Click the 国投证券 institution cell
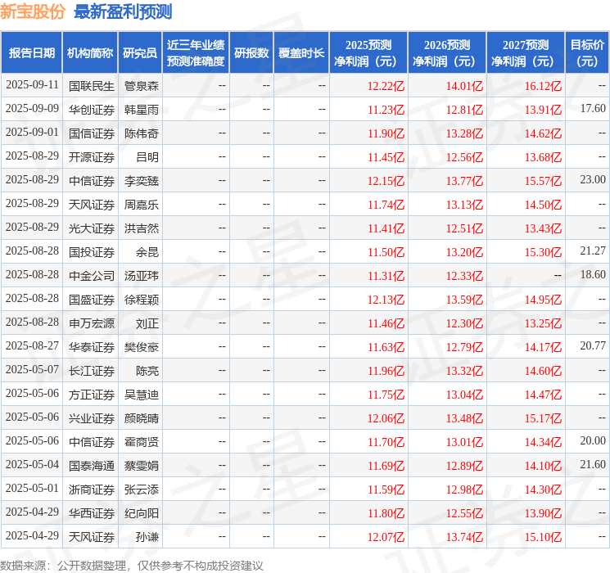 [x=92, y=251]
